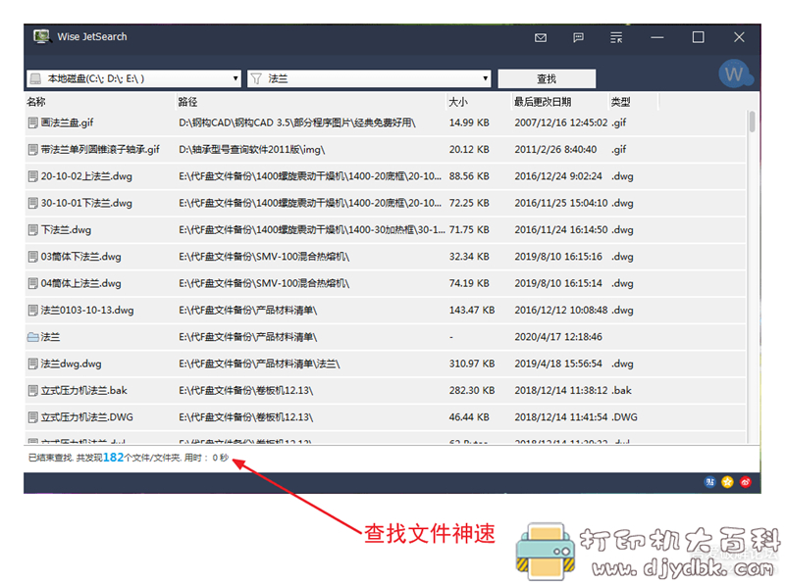Click the 14.99 KB size cell
Screen dimensions: 785x582
(x=469, y=122)
